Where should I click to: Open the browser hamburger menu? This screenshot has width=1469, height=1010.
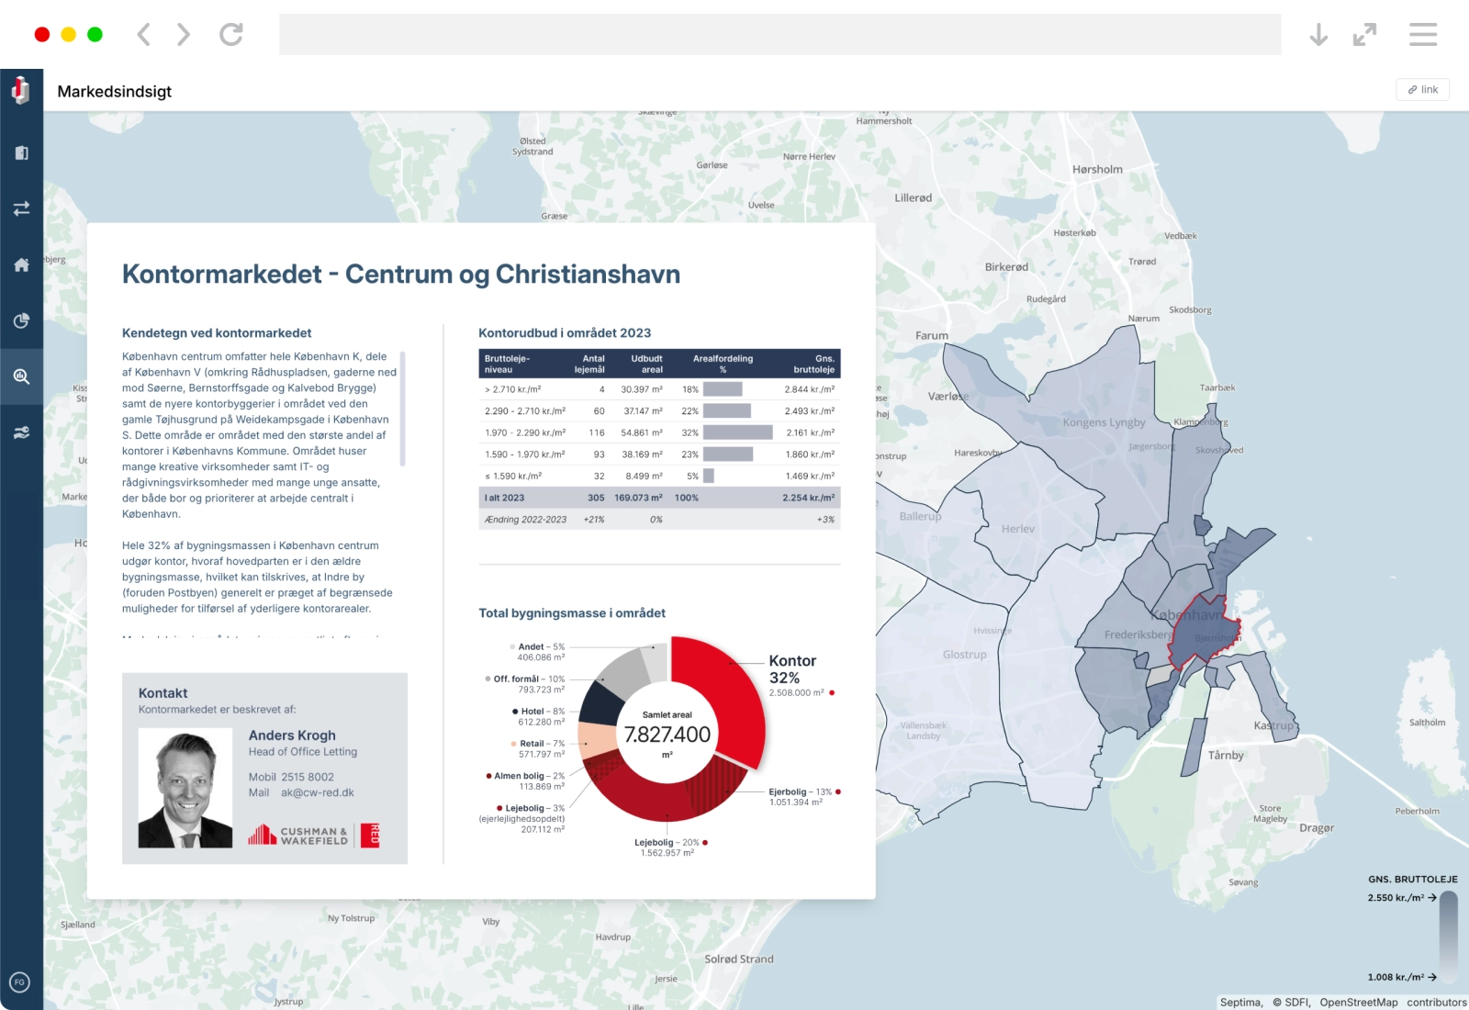pyautogui.click(x=1422, y=35)
